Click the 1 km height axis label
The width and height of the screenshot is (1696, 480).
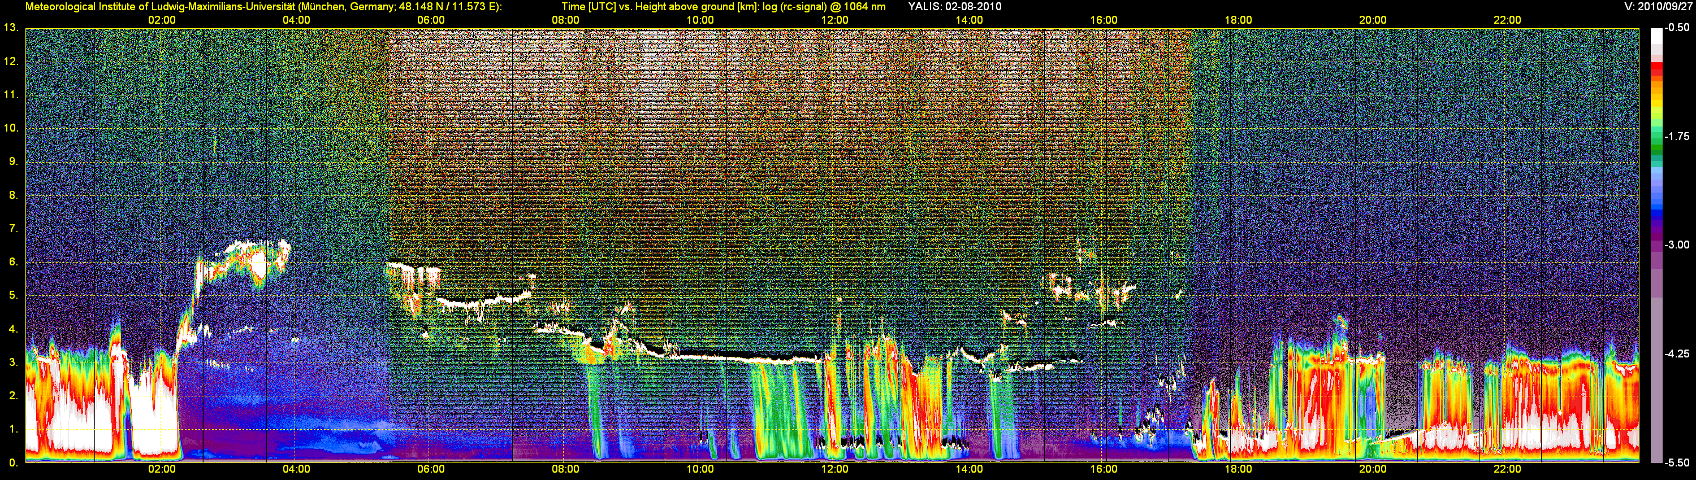coord(13,429)
